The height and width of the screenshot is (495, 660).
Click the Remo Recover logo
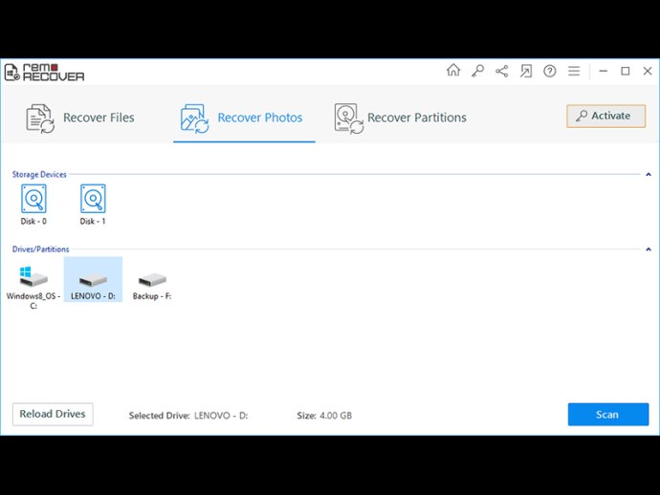coord(45,73)
